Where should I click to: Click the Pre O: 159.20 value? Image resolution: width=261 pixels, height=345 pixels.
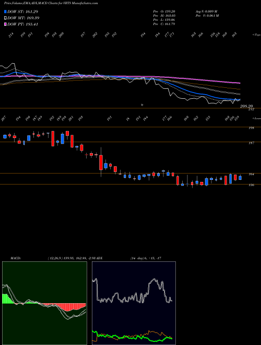[x=164, y=11]
